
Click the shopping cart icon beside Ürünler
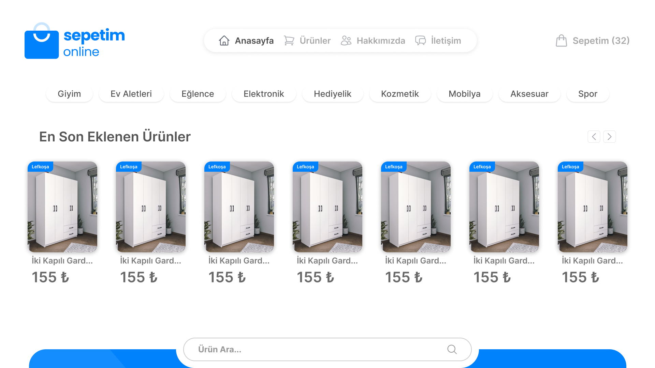pyautogui.click(x=289, y=41)
